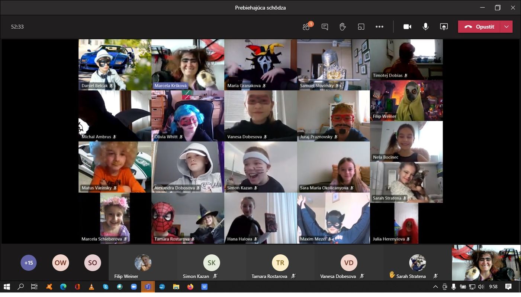
Task: Select the SO participant avatar
Action: coord(93,263)
